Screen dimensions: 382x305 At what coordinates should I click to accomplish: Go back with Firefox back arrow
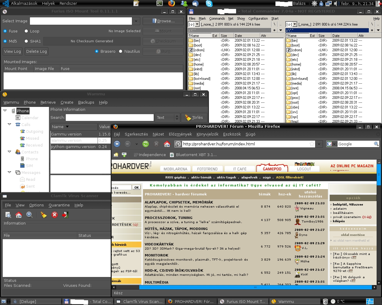click(x=117, y=144)
